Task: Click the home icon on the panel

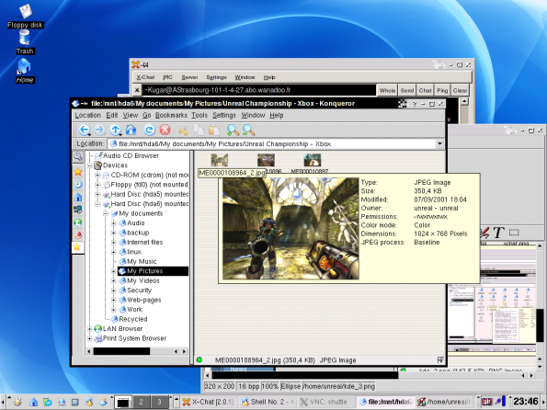Action: 33,402
